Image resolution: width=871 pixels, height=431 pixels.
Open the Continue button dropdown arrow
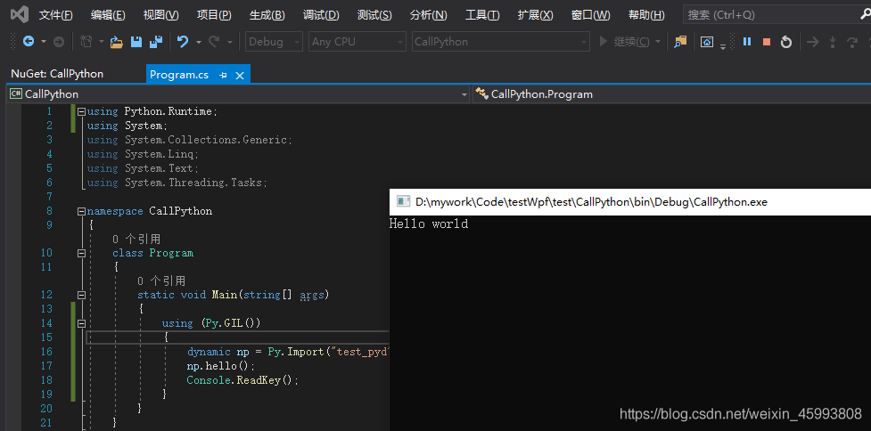[658, 42]
